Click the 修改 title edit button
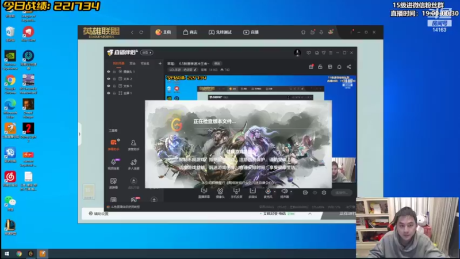Screen dimensions: 460x259 [x=217, y=63]
